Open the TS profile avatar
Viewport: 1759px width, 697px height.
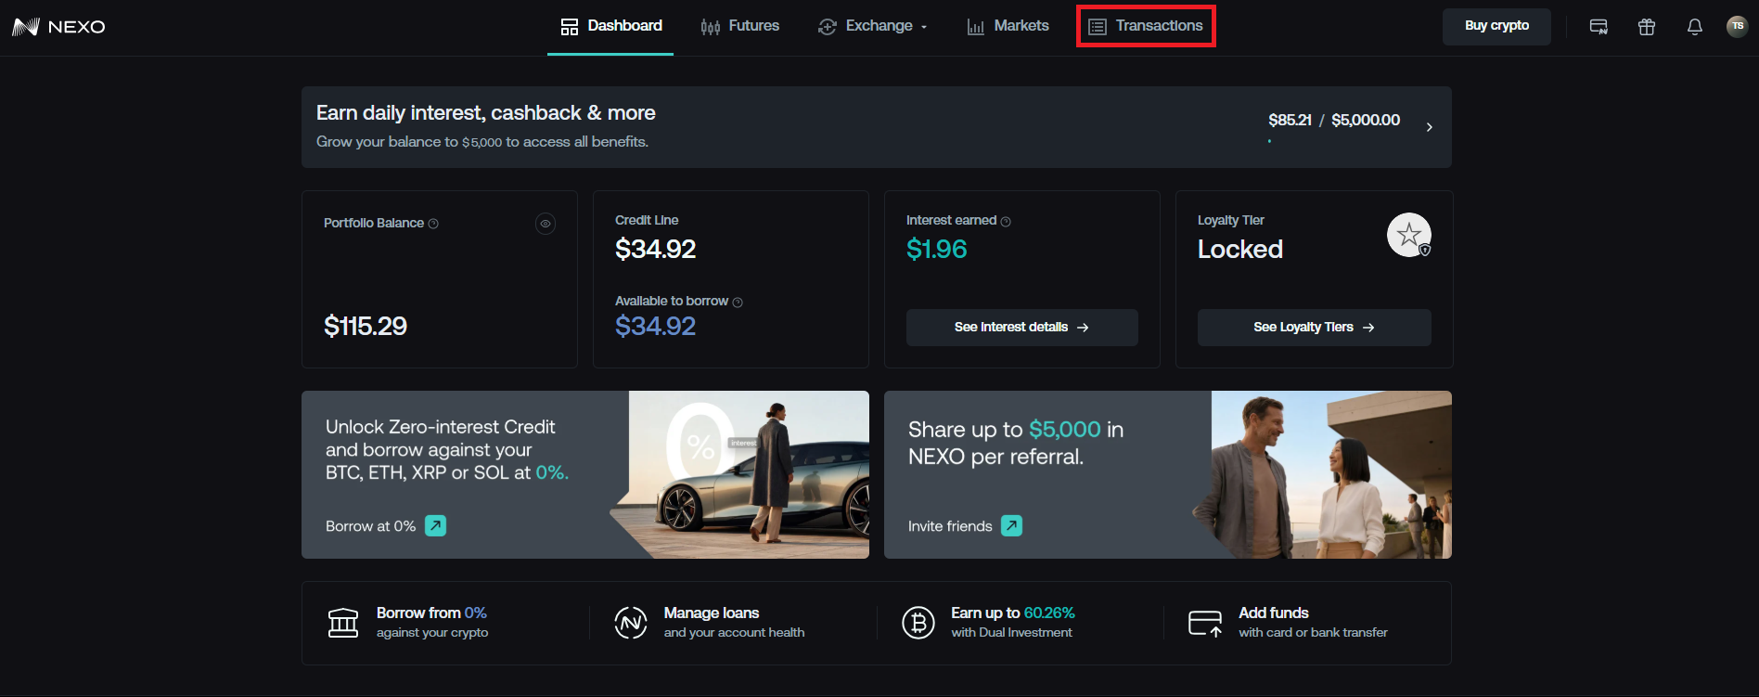point(1738,26)
